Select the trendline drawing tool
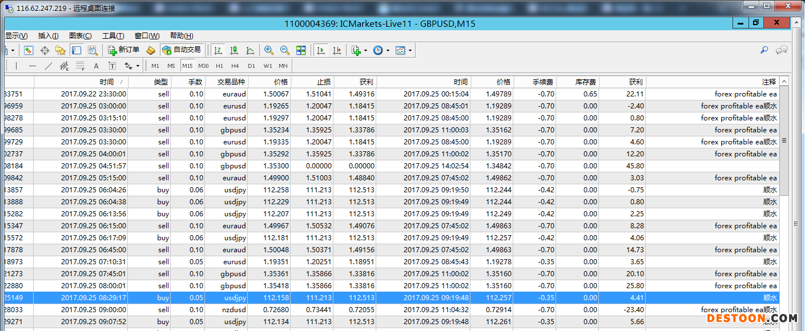Screen dimensions: 805x331 pos(49,66)
